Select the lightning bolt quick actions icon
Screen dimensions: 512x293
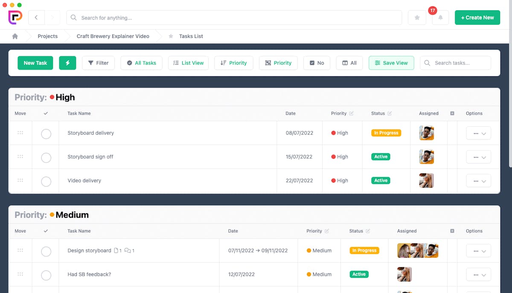point(67,63)
